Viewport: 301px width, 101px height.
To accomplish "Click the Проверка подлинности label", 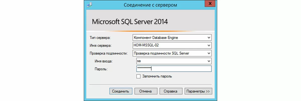I will coord(109,53).
